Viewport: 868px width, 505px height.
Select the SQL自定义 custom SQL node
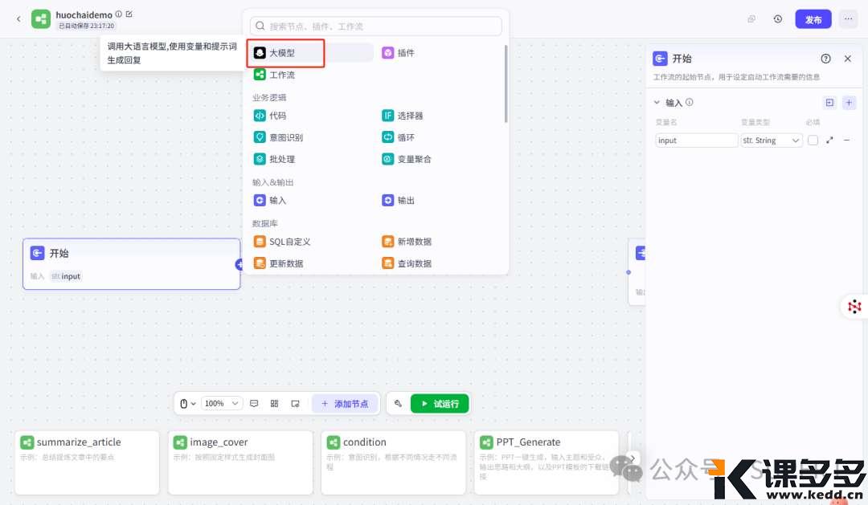click(x=291, y=241)
